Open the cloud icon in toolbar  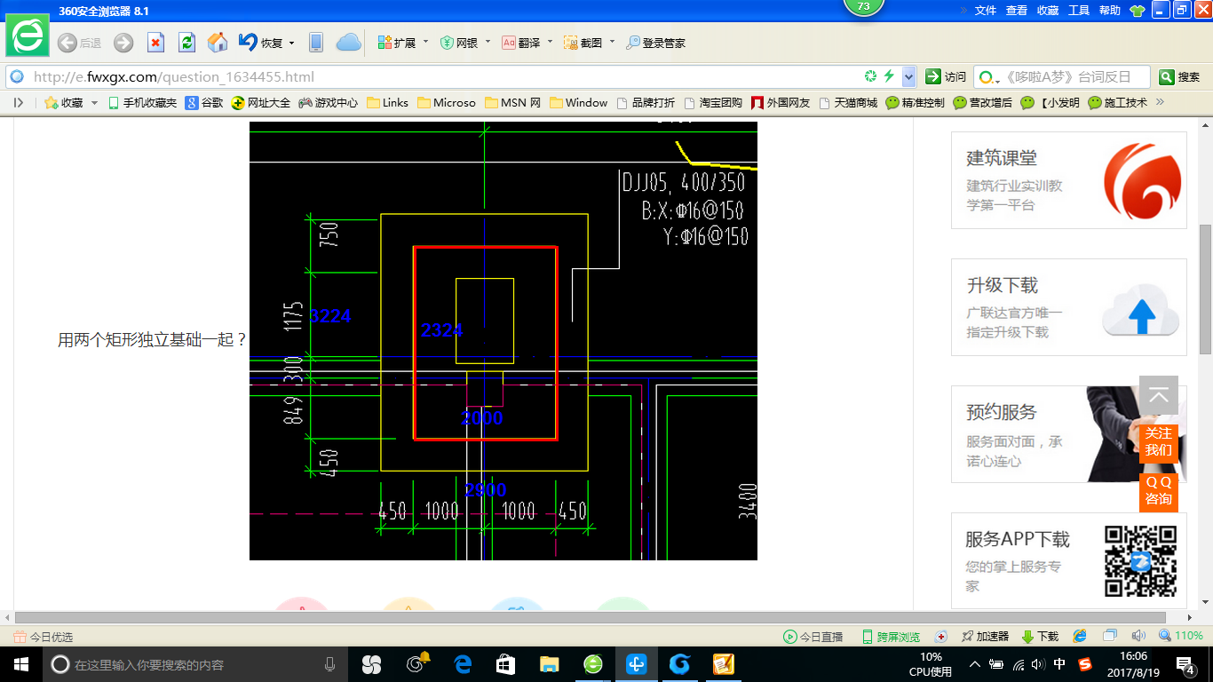[349, 43]
